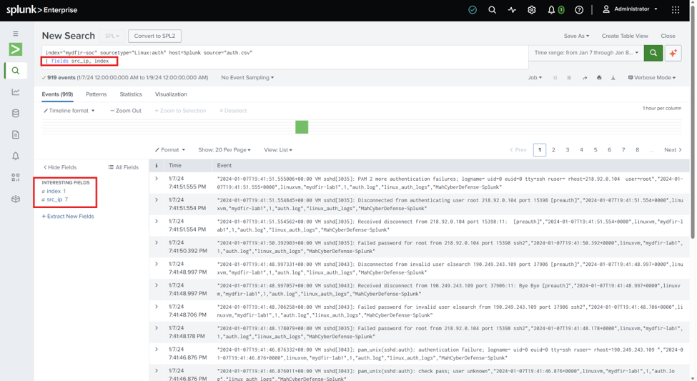Check the health status checkmark icon
697x381 pixels.
(x=473, y=10)
